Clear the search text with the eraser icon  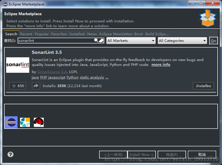coord(101,41)
